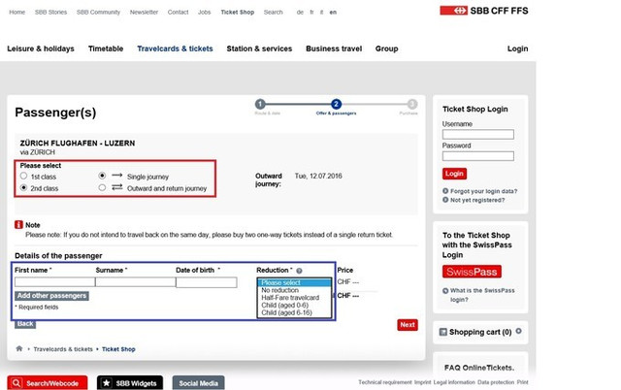Go to the Timetable menu

pyautogui.click(x=106, y=49)
